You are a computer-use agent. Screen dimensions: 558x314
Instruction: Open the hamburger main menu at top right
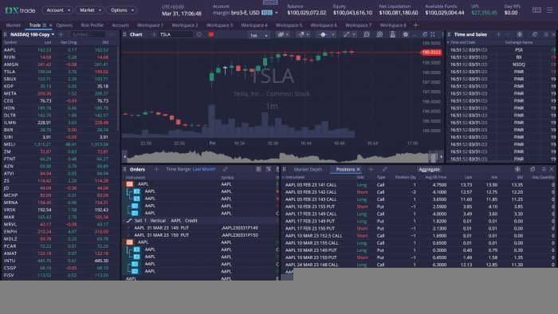pyautogui.click(x=550, y=10)
